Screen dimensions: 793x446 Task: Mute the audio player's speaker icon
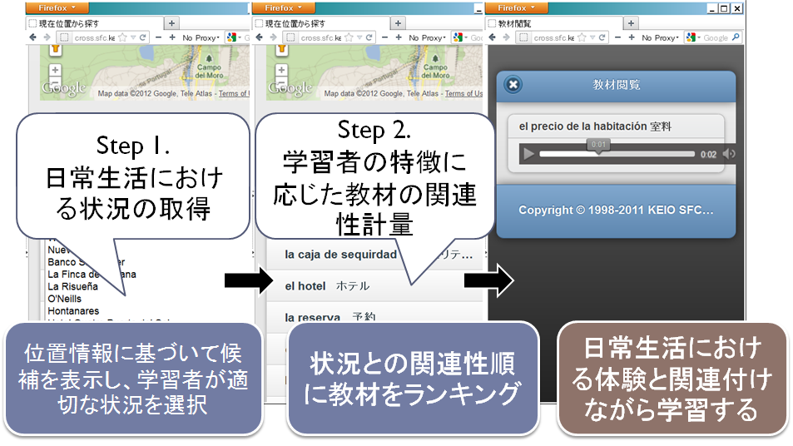pos(729,153)
